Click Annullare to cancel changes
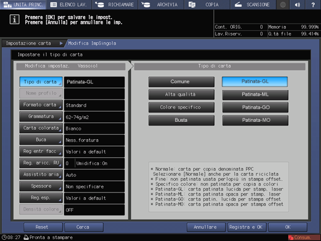321x241 pixels. click(206, 227)
